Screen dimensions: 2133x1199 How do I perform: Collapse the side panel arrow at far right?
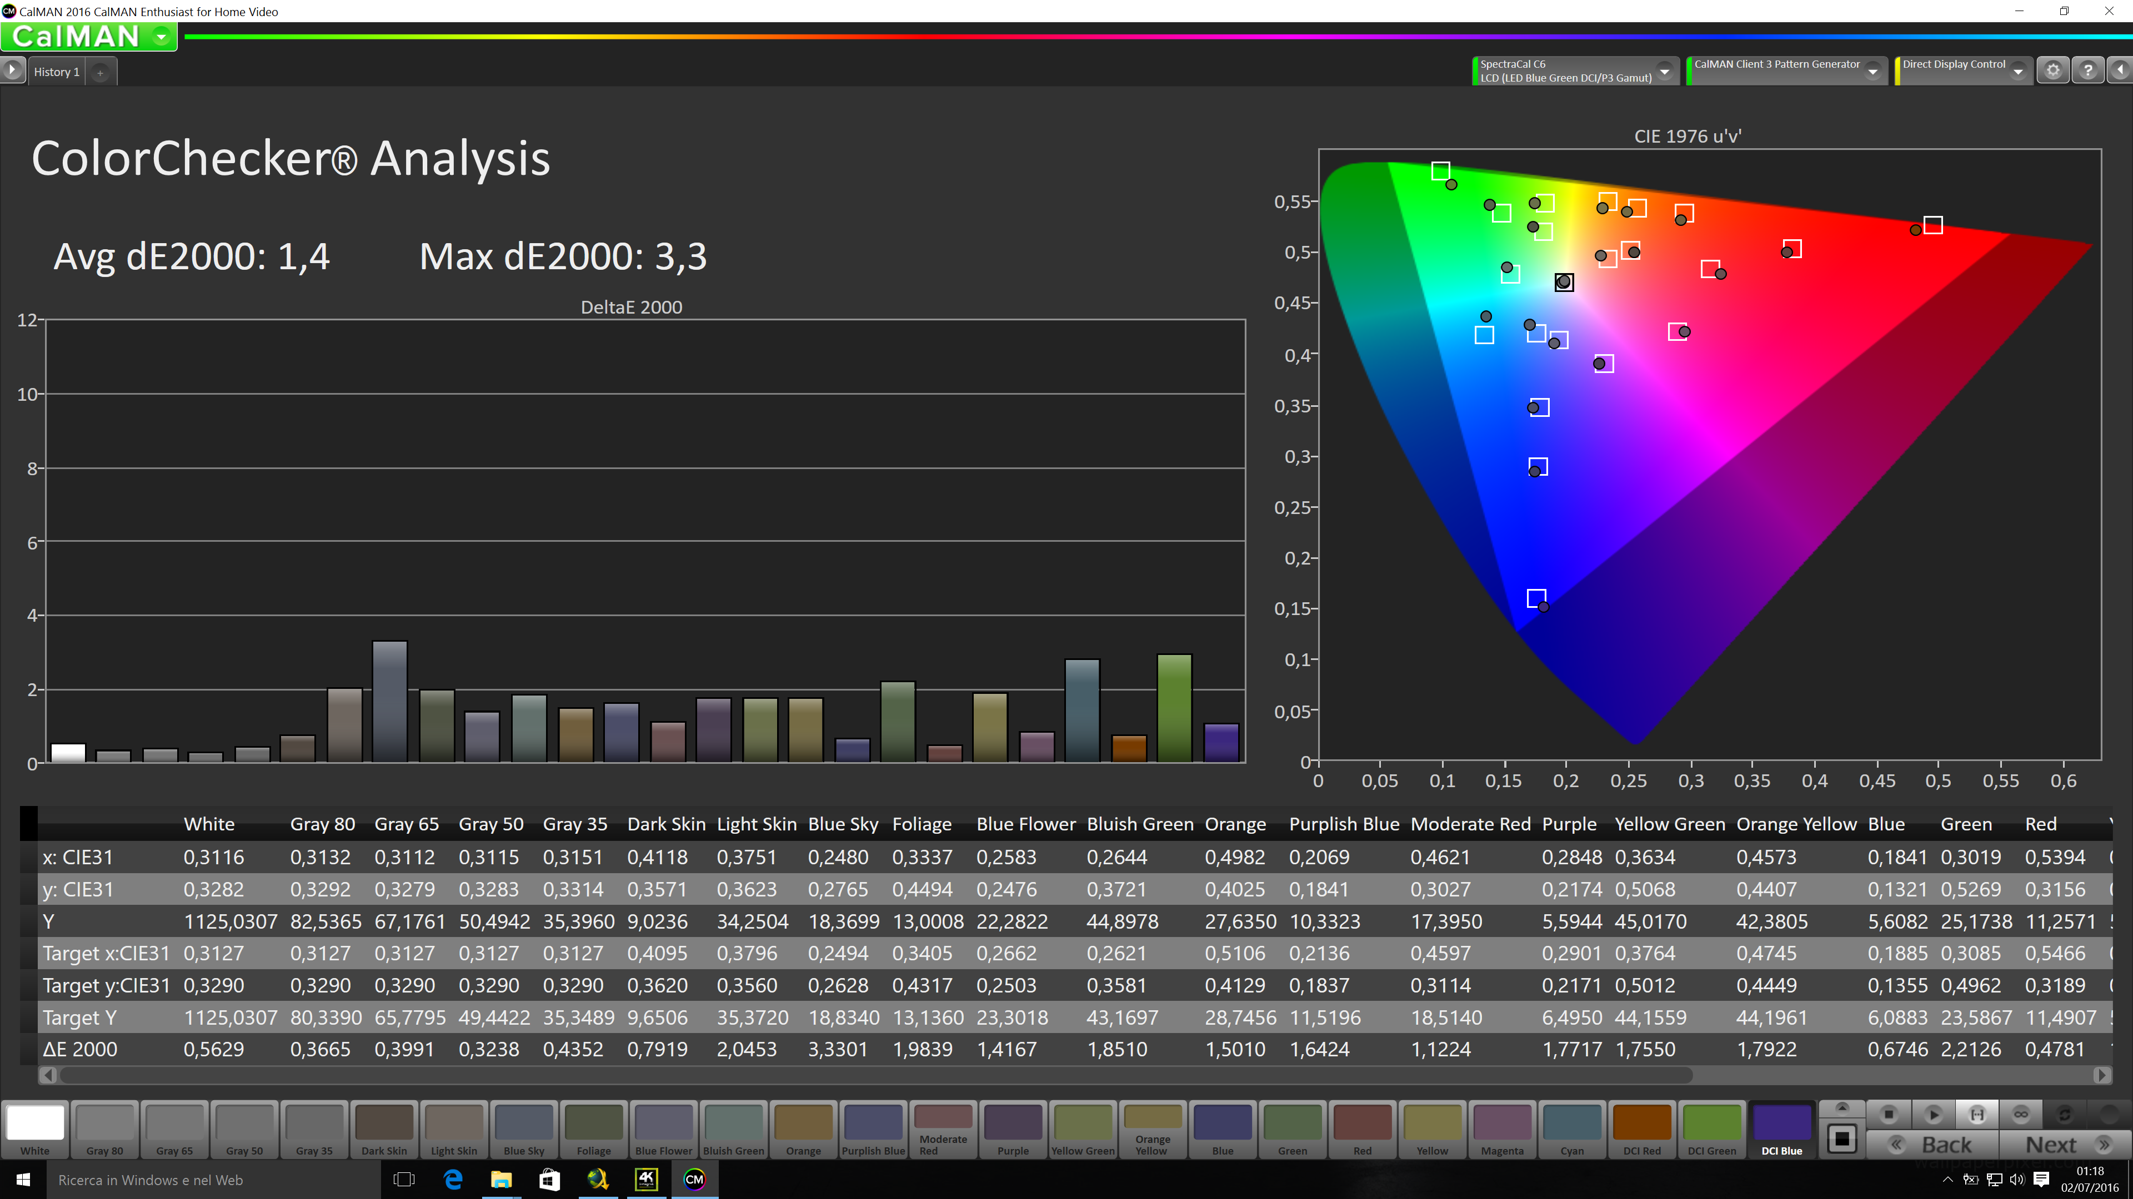click(2120, 71)
